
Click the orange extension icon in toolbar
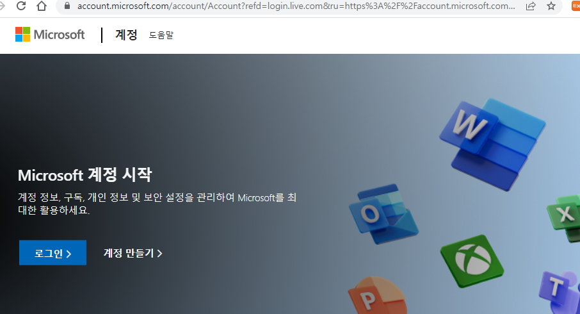pos(576,6)
